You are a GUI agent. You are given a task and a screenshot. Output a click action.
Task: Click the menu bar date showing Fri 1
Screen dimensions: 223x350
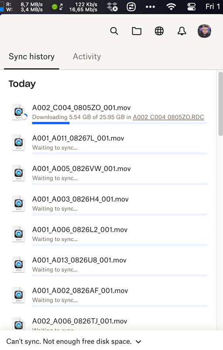click(x=213, y=7)
